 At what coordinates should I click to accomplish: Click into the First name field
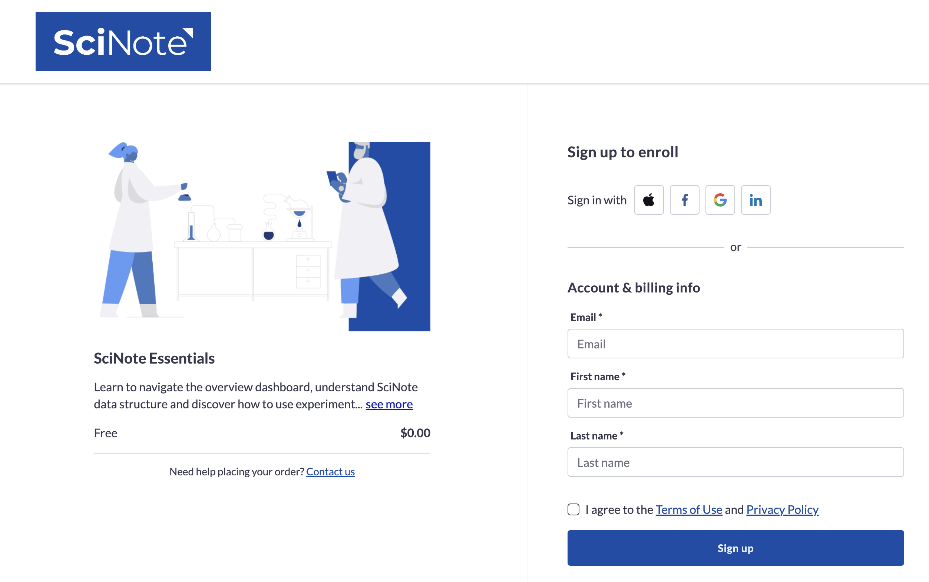click(735, 403)
